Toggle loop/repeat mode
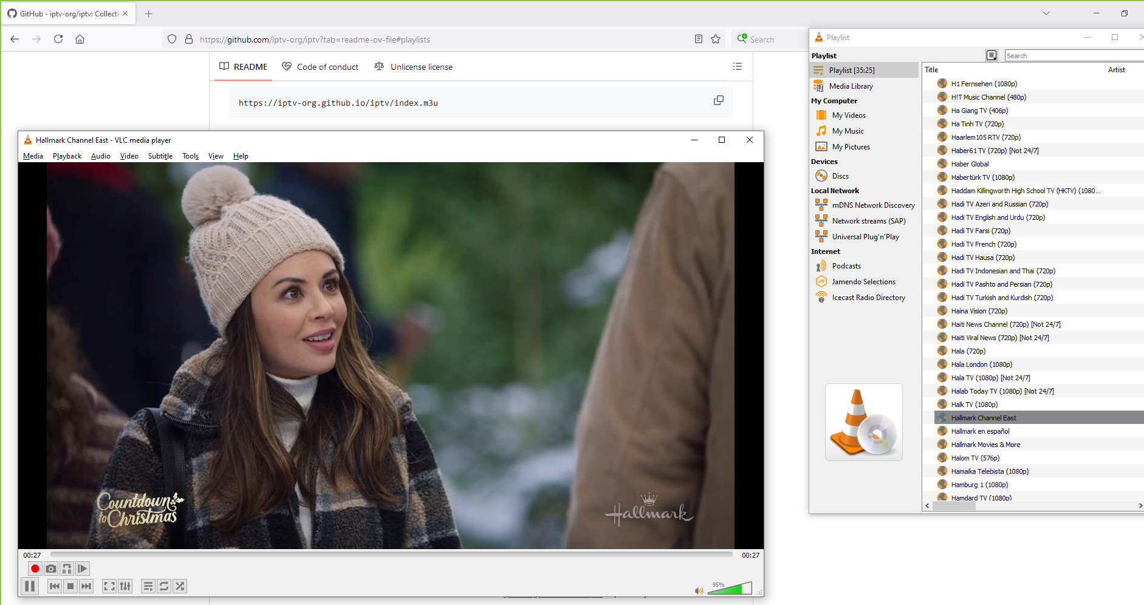The height and width of the screenshot is (605, 1144). (x=164, y=586)
